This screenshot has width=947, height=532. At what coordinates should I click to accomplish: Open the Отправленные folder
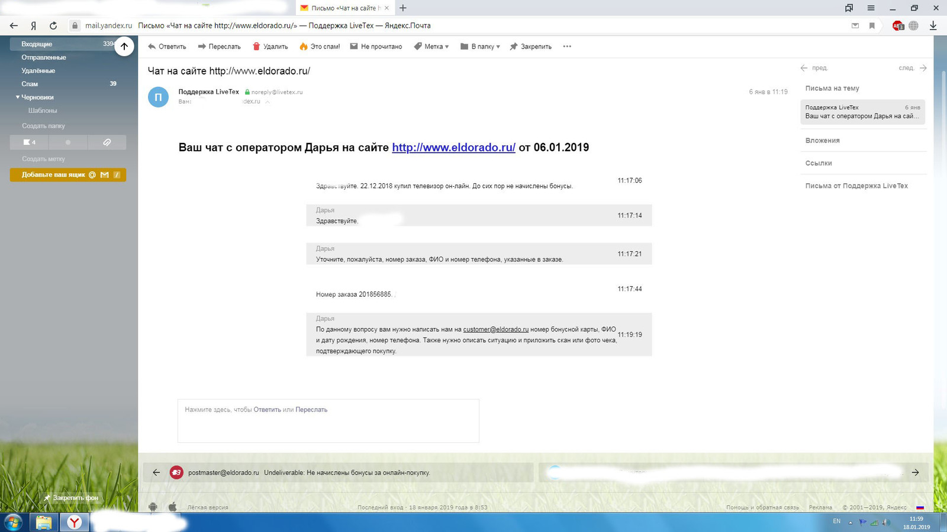click(x=44, y=57)
